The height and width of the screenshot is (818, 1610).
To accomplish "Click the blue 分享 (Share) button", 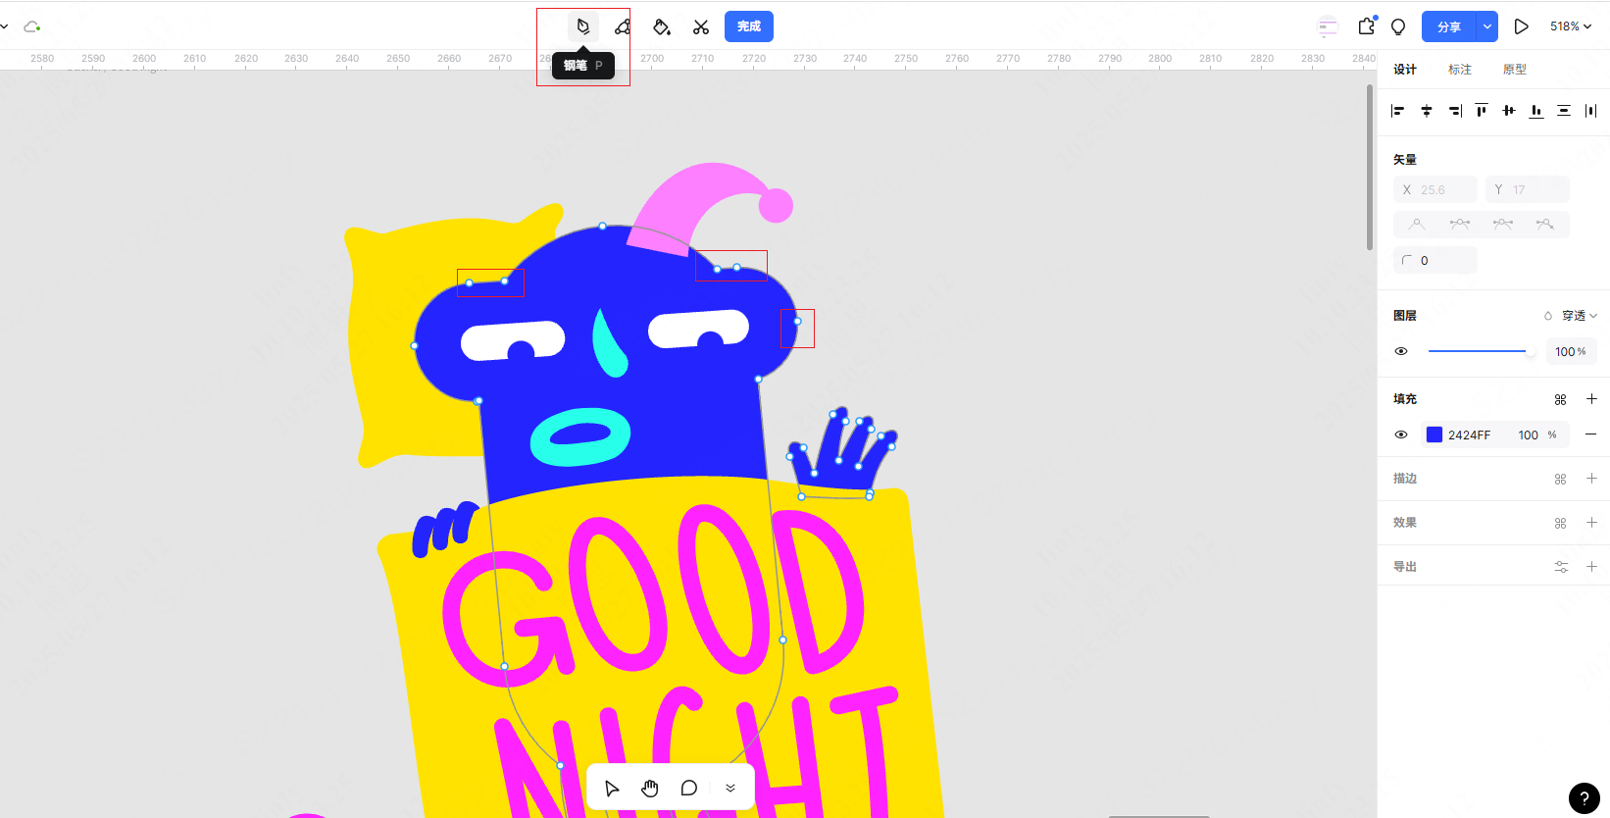I will pos(1449,26).
